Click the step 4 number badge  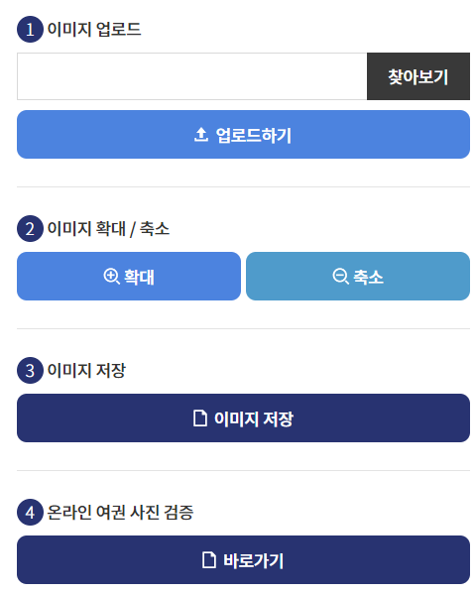pos(30,512)
